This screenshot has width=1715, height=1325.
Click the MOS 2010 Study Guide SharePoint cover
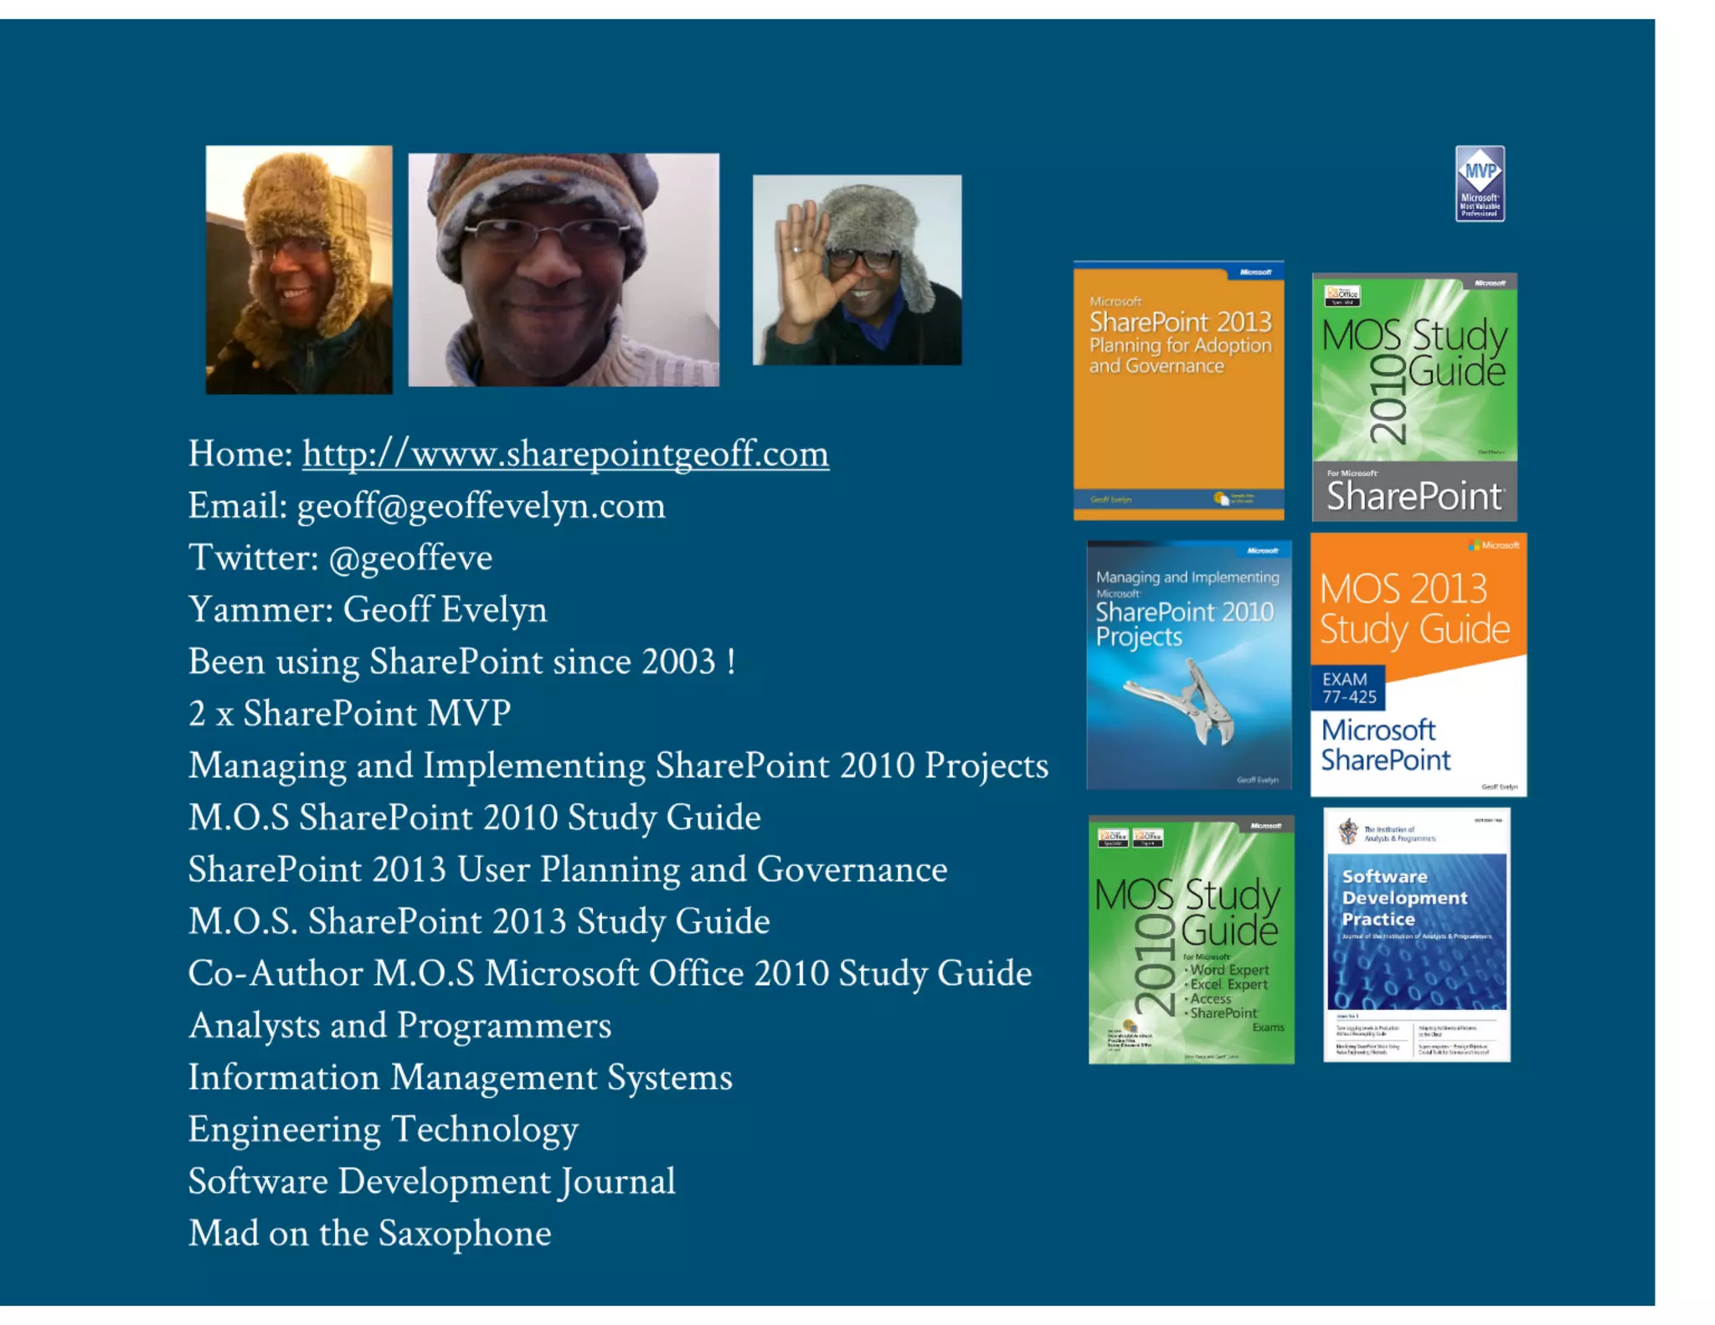point(1414,397)
